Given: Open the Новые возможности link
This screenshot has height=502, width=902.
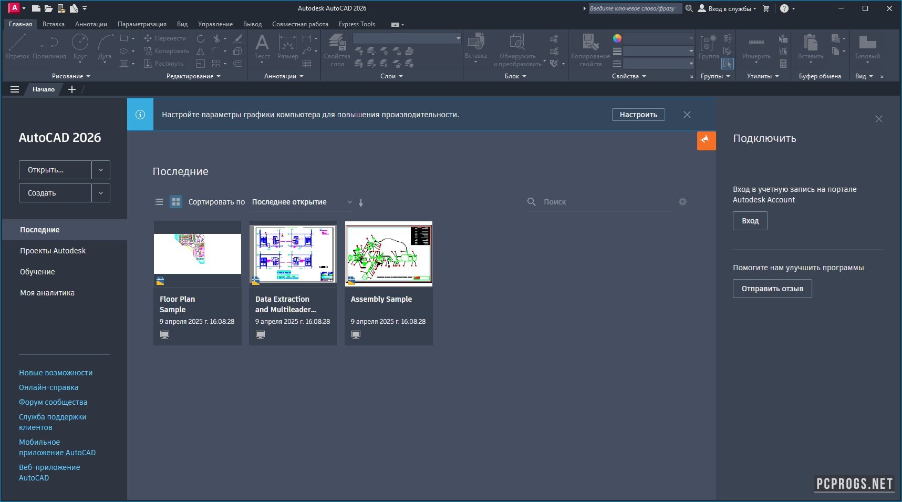Looking at the screenshot, I should point(56,373).
